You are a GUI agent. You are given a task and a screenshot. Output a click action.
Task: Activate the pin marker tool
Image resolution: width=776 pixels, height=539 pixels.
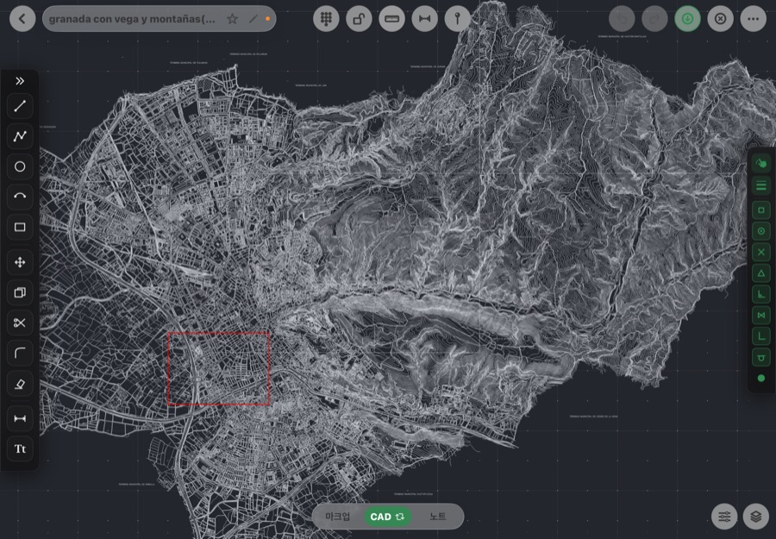(457, 19)
